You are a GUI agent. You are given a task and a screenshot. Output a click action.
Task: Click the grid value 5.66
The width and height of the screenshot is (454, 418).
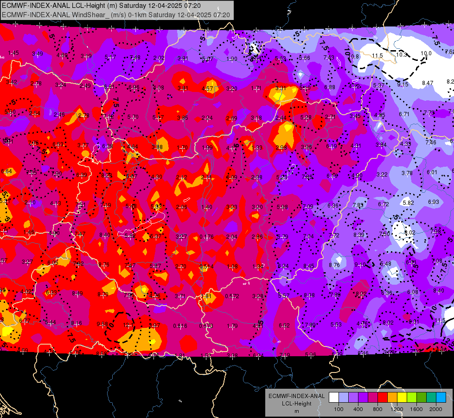(x=305, y=58)
